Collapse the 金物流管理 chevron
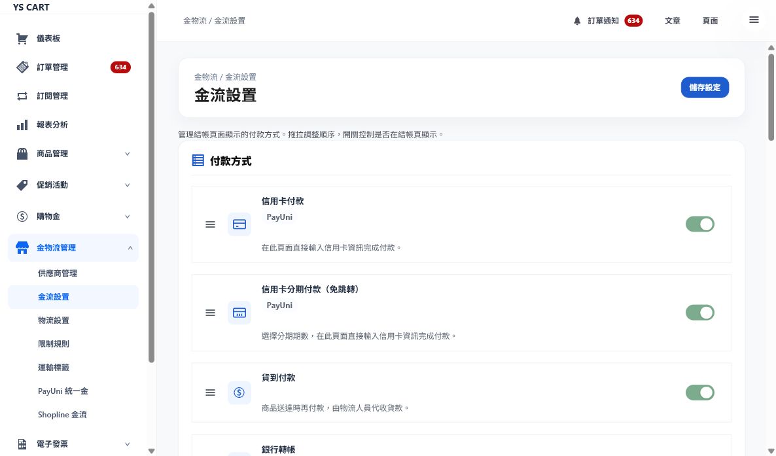 pyautogui.click(x=130, y=247)
